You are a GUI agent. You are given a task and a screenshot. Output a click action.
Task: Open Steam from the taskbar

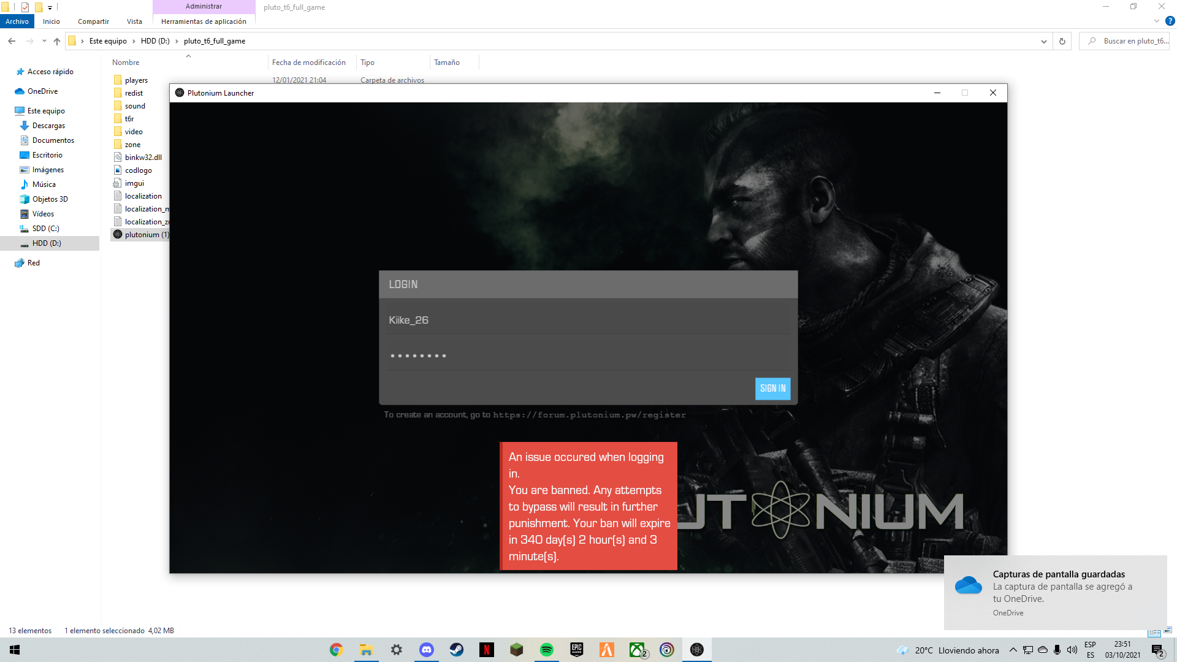point(456,650)
